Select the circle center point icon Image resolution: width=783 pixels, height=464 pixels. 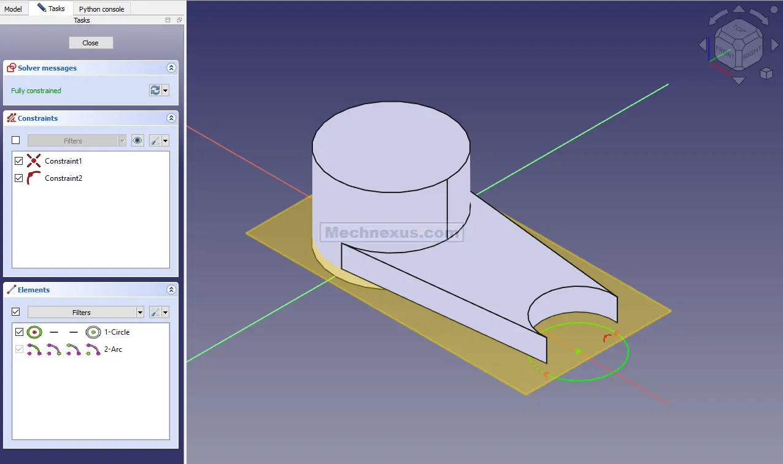[93, 332]
